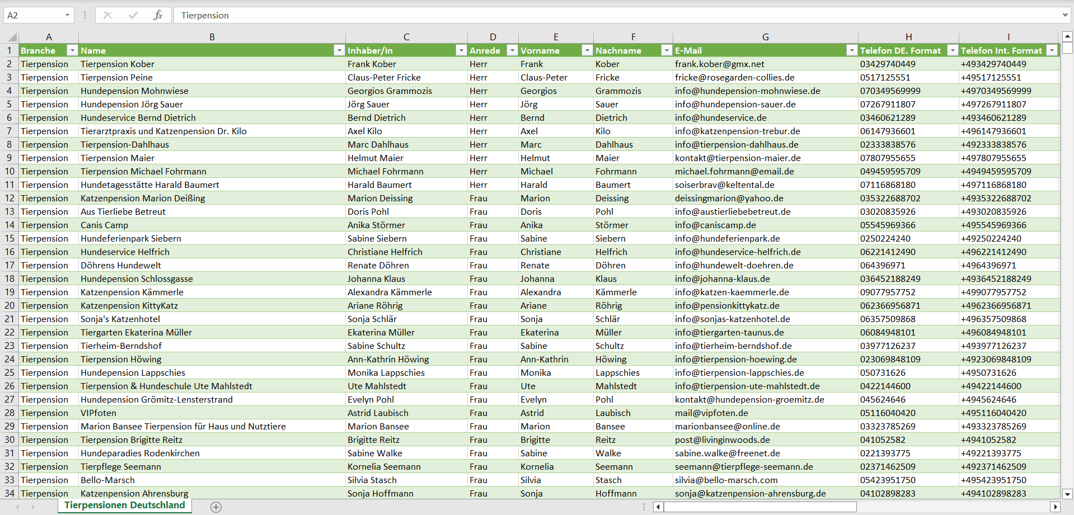Select Nachname cell Kämmerle
This screenshot has height=515, width=1074.
633,292
